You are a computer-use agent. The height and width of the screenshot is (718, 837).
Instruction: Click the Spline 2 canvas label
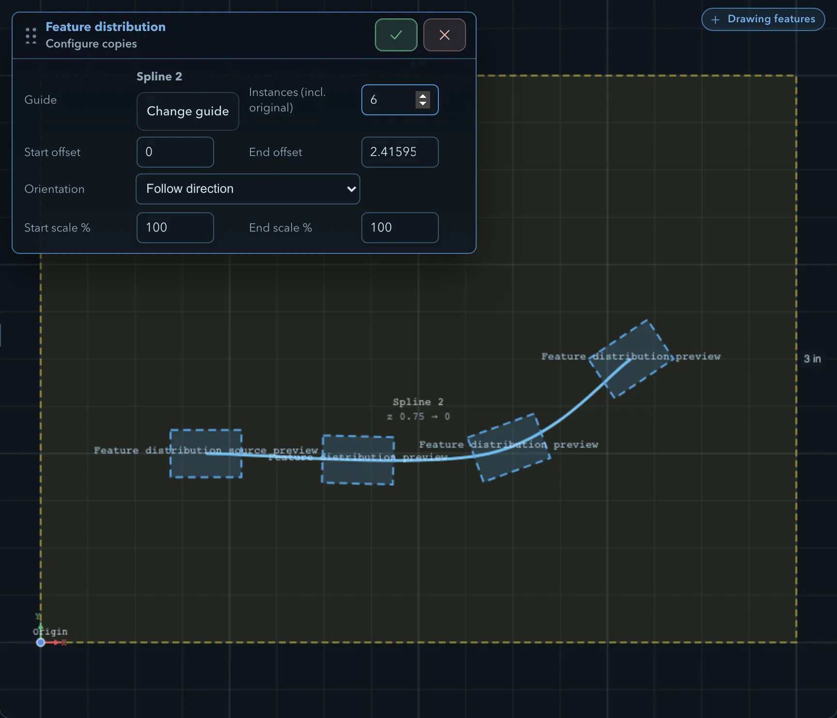pos(418,402)
